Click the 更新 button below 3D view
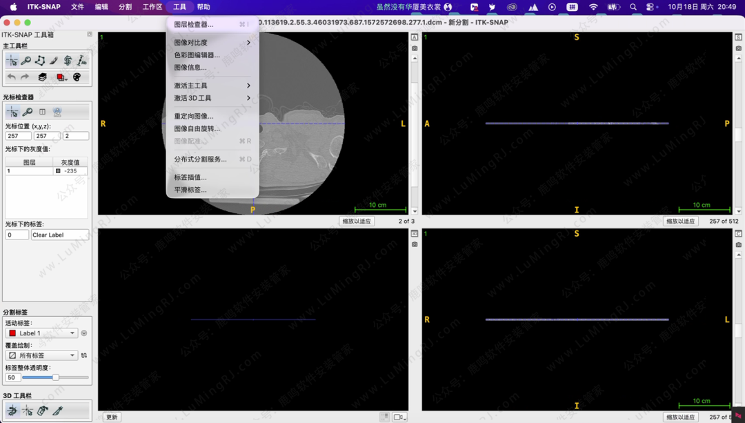Screen dimensions: 745x423 pos(112,417)
